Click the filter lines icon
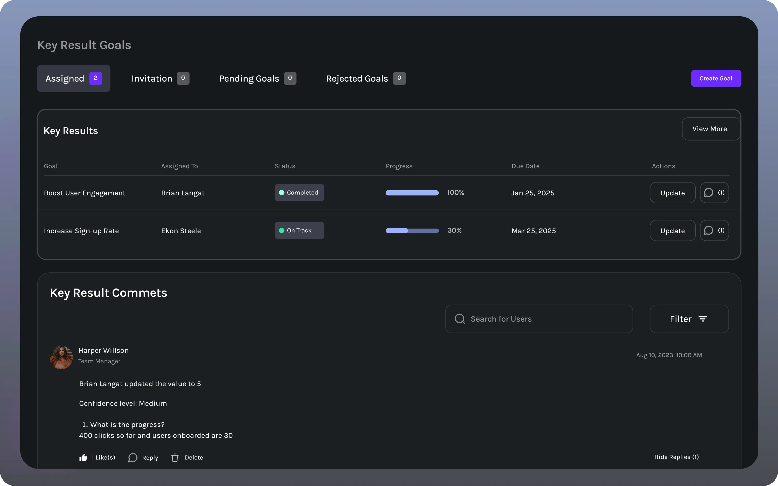The image size is (778, 486). tap(703, 319)
